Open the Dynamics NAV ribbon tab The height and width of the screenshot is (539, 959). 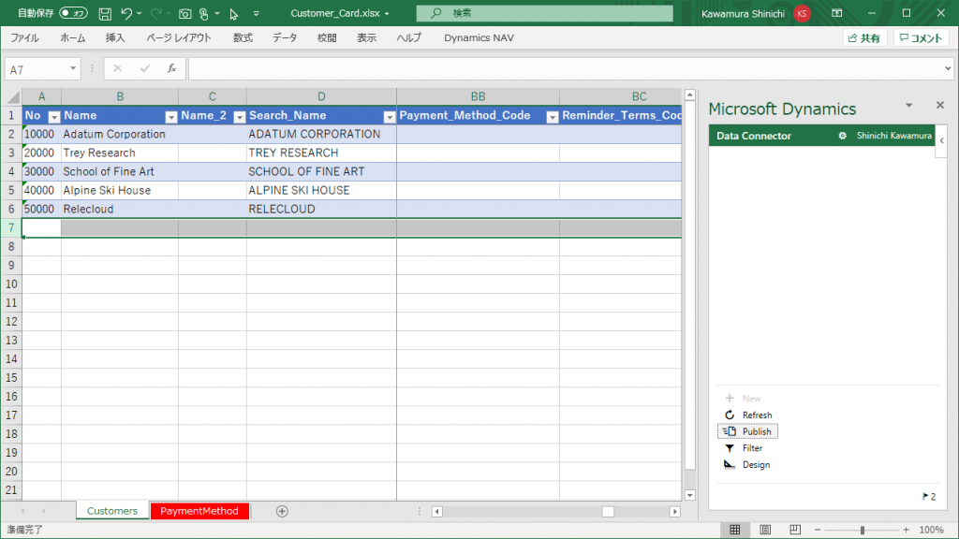pyautogui.click(x=479, y=37)
